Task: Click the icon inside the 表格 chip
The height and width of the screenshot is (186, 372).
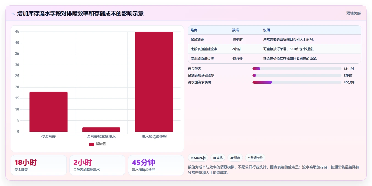Action: [215, 158]
